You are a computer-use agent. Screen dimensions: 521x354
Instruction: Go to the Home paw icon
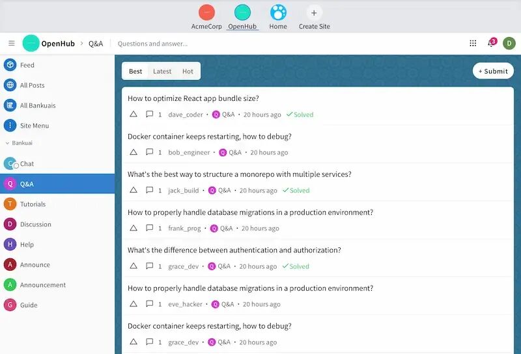point(278,12)
